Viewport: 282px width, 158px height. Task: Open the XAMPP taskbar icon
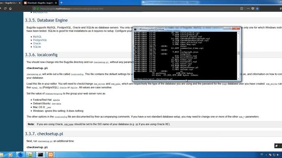[x=51, y=154]
